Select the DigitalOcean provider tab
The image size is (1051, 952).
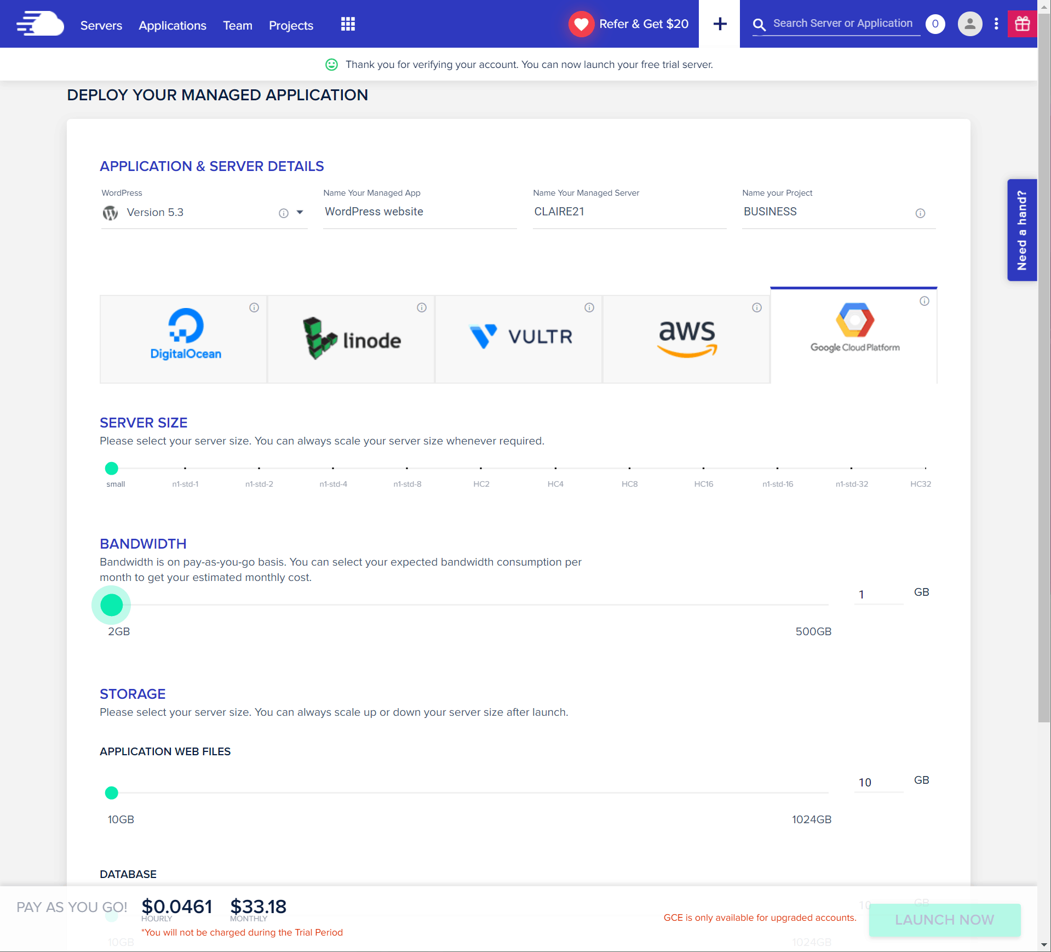[183, 339]
